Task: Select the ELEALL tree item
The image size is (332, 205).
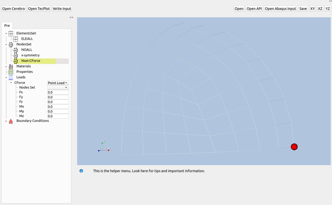Action: coord(27,39)
